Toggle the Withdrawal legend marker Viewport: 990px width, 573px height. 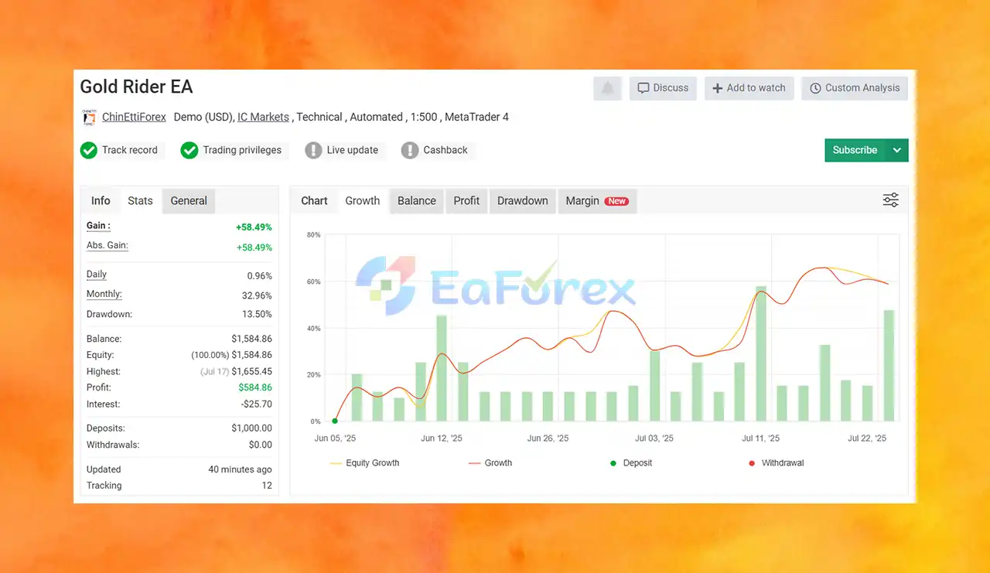tap(777, 463)
